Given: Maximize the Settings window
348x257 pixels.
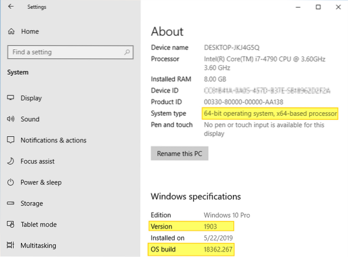Looking at the screenshot, I should pyautogui.click(x=318, y=7).
